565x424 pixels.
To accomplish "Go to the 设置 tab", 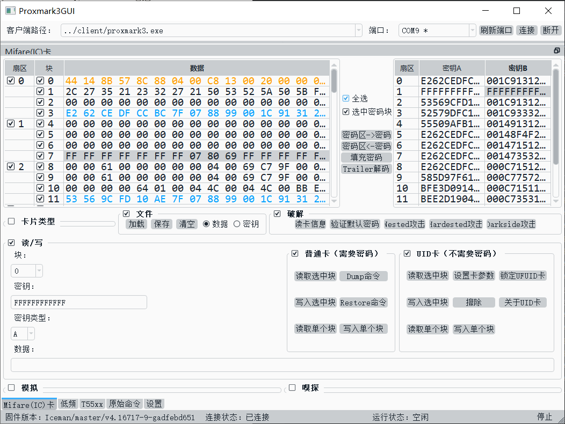I will 154,404.
